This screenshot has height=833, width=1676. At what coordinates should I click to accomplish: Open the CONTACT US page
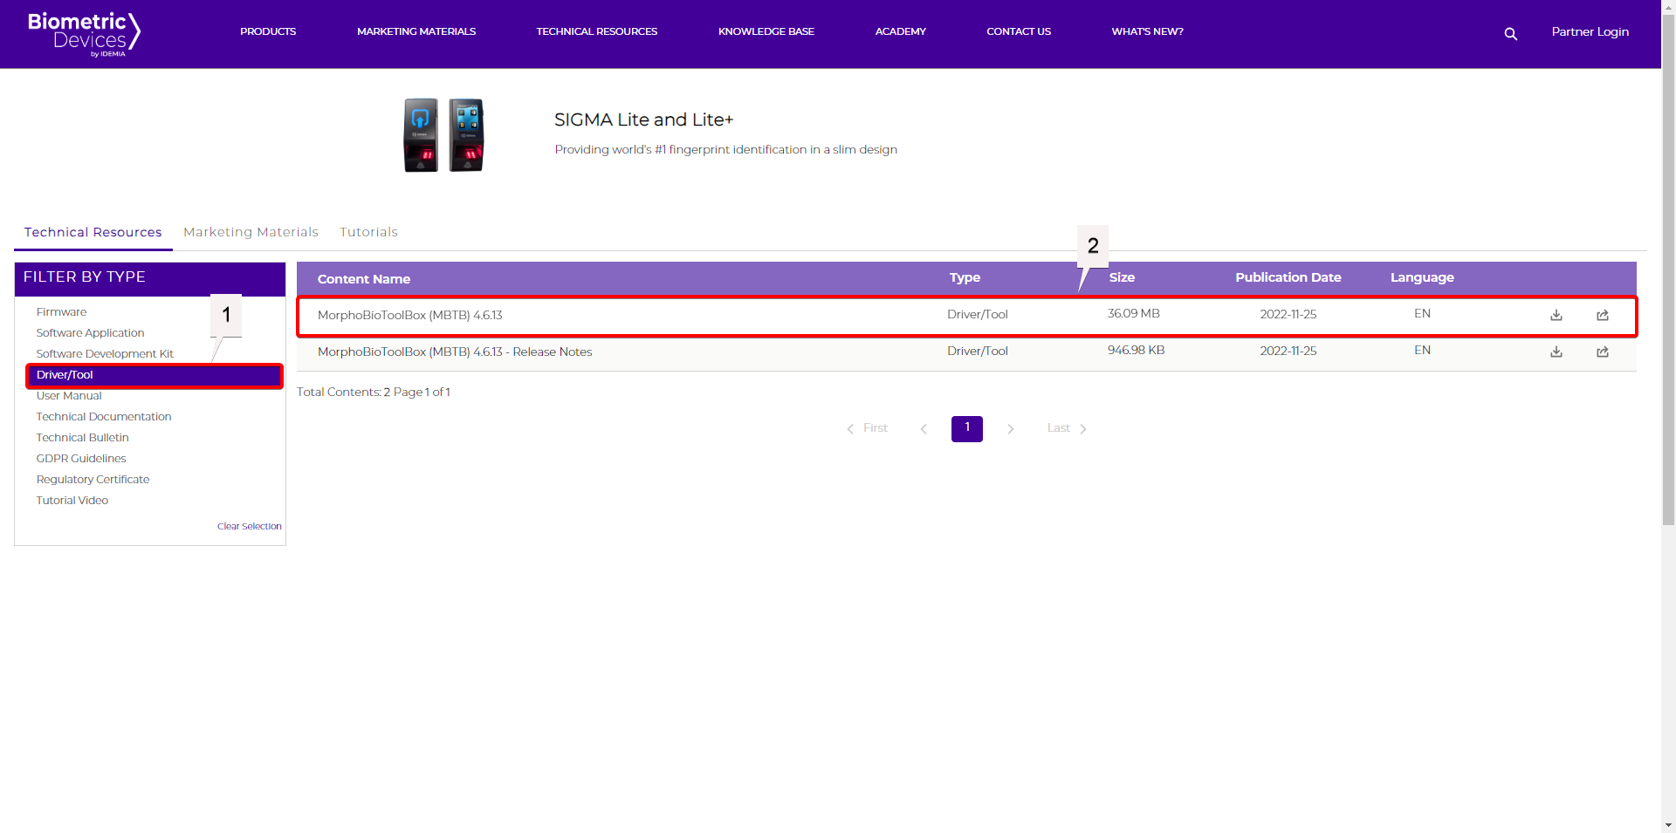click(x=1019, y=31)
